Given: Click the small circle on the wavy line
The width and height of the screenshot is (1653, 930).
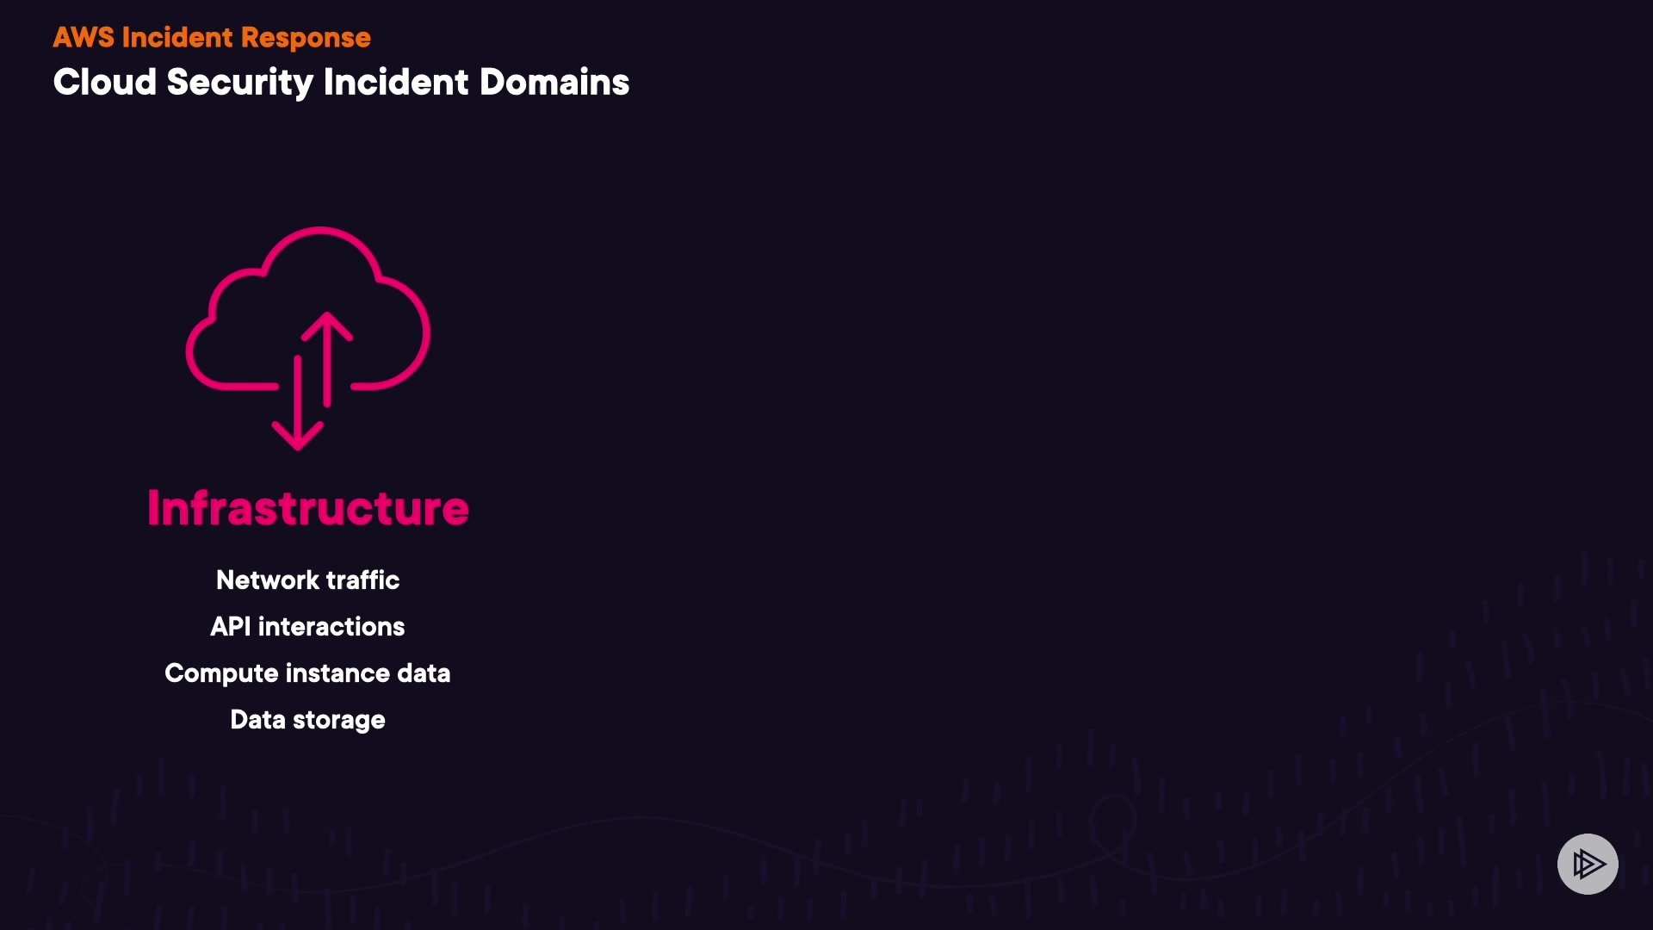Looking at the screenshot, I should pyautogui.click(x=1111, y=820).
